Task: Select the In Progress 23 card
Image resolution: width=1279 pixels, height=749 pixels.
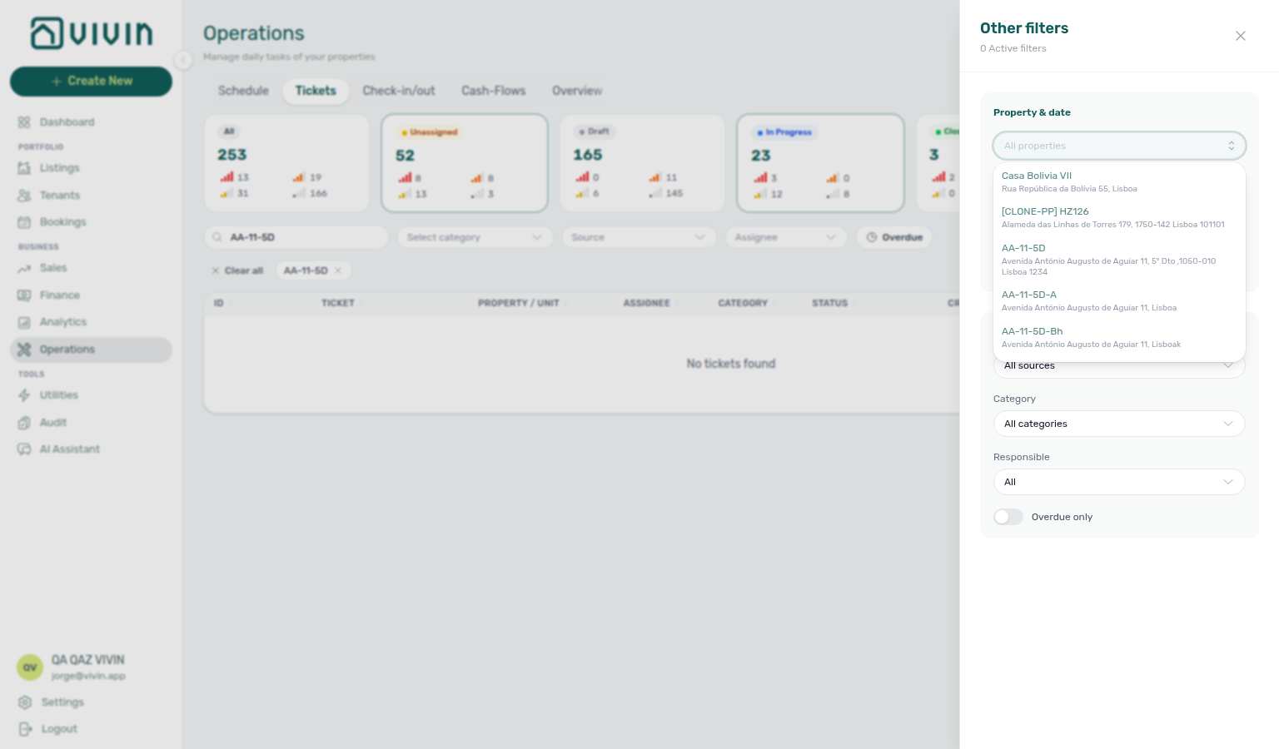Action: pos(821,163)
